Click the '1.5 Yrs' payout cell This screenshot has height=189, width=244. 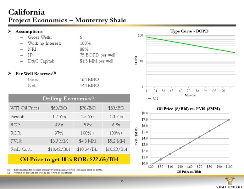pos(88,117)
